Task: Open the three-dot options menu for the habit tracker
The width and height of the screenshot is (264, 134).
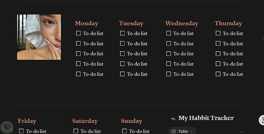Action: (241, 131)
